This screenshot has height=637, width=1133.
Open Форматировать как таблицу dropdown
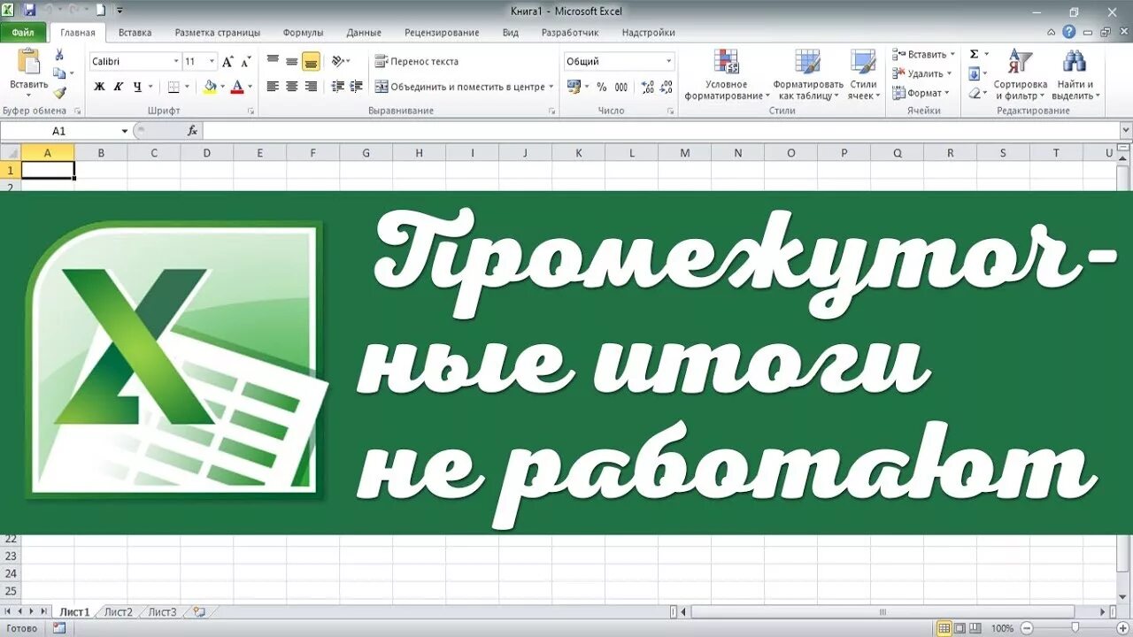[x=807, y=74]
